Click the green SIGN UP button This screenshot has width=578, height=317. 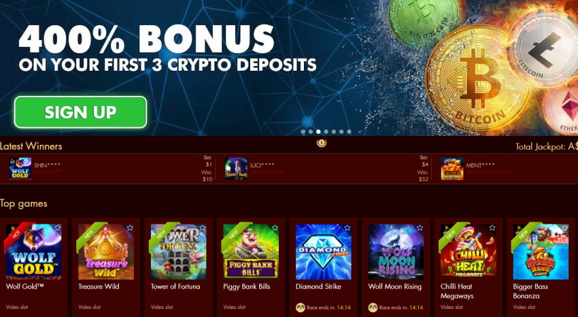coord(81,112)
